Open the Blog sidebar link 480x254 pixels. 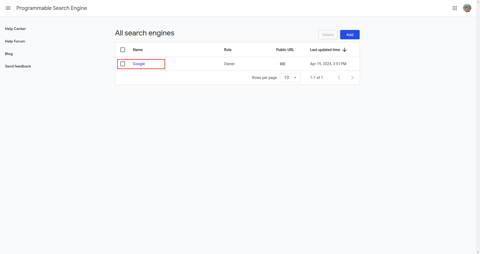click(x=9, y=54)
